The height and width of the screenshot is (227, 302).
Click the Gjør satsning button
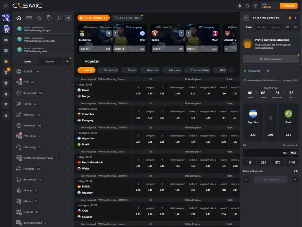pos(271,180)
